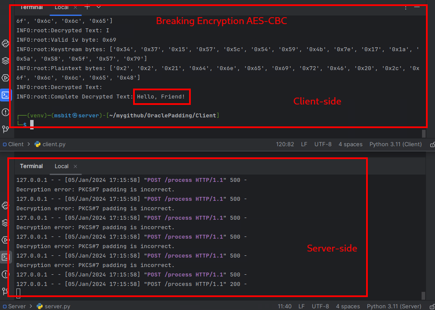Toggle Terminal panel in Server window sidebar
Image resolution: width=435 pixels, height=310 pixels.
(x=5, y=257)
